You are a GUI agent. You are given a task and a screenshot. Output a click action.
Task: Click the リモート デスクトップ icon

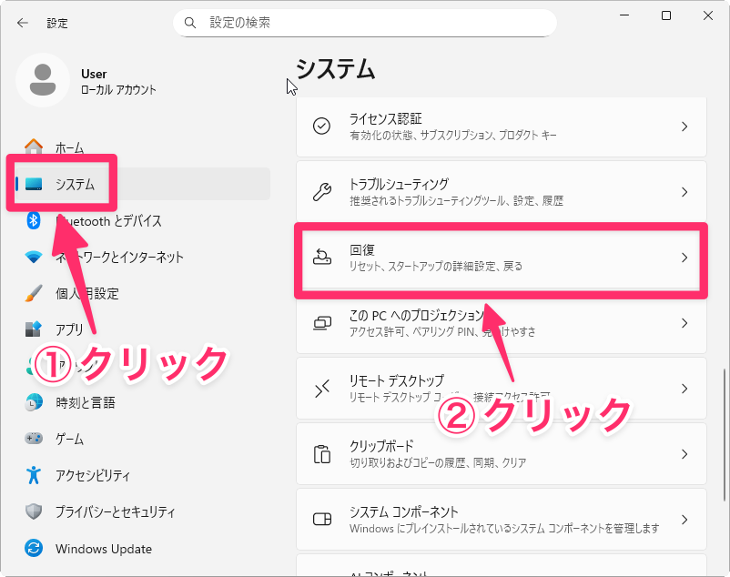pyautogui.click(x=322, y=389)
